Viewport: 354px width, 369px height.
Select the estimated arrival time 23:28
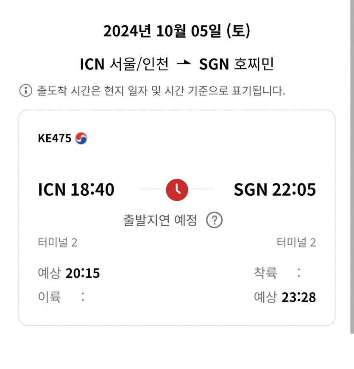tap(299, 297)
